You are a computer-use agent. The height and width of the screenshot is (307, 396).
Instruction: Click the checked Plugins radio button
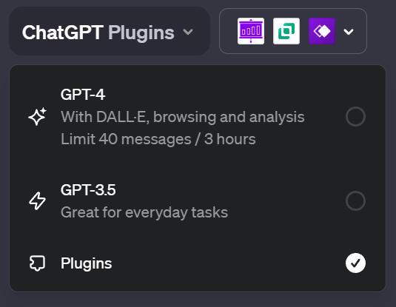(355, 263)
